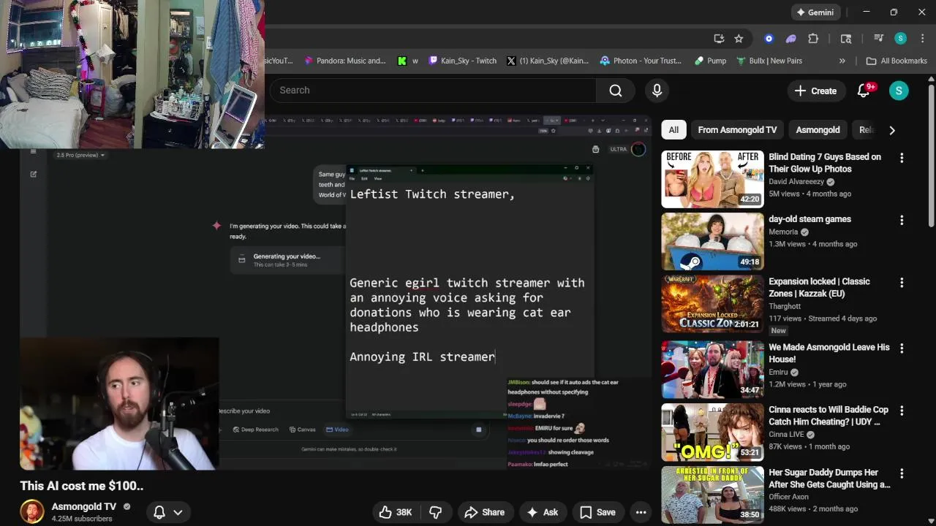Image resolution: width=936 pixels, height=526 pixels.
Task: Open the X (1) Kain_Sky bookmark
Action: [548, 61]
